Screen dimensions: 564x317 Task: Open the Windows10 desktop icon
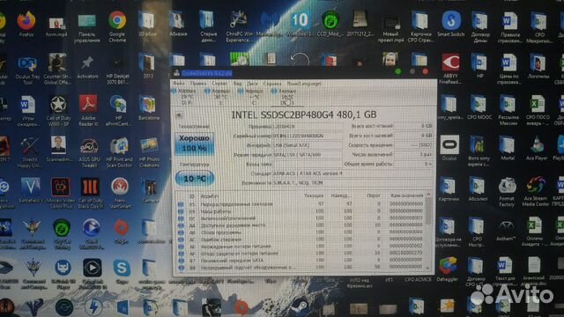(x=299, y=24)
